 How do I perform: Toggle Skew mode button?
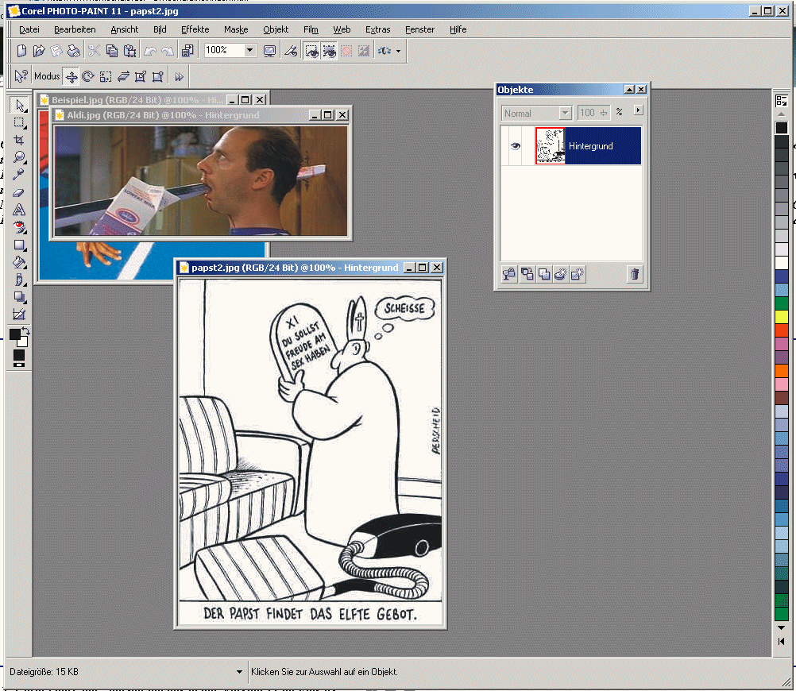click(x=123, y=77)
